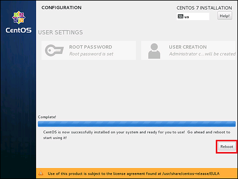This screenshot has width=238, height=179.
Task: Click the license agreement EULA notice text
Action: 134,173
